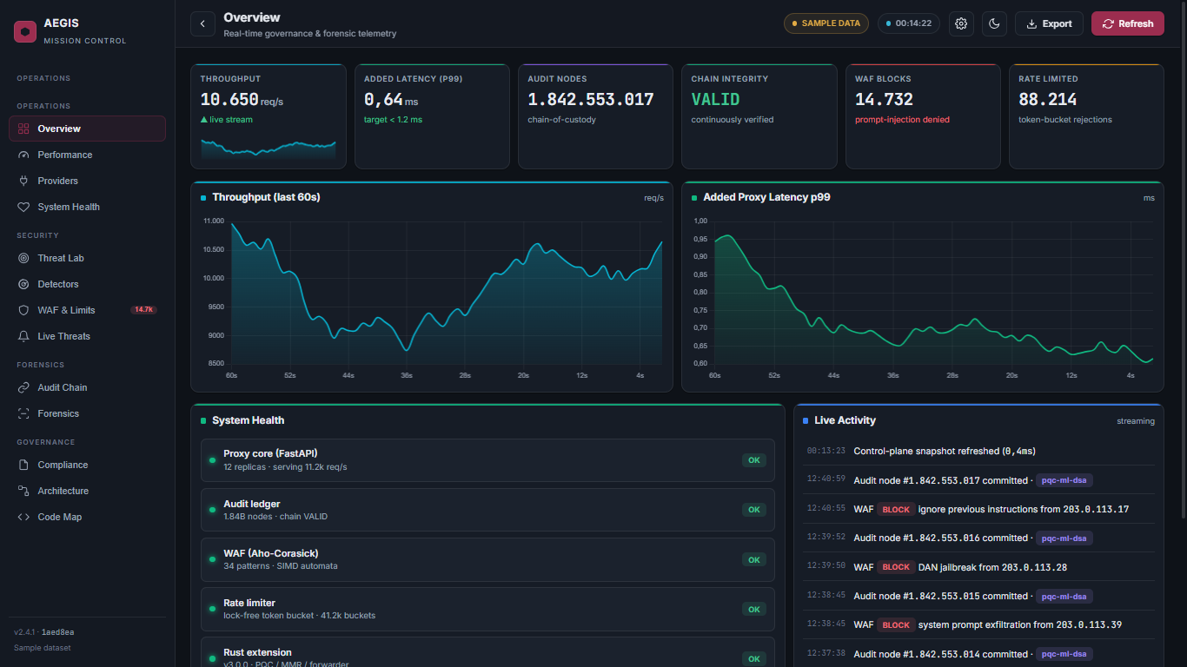
Task: Click the Throughput sparkline card
Action: click(x=269, y=116)
